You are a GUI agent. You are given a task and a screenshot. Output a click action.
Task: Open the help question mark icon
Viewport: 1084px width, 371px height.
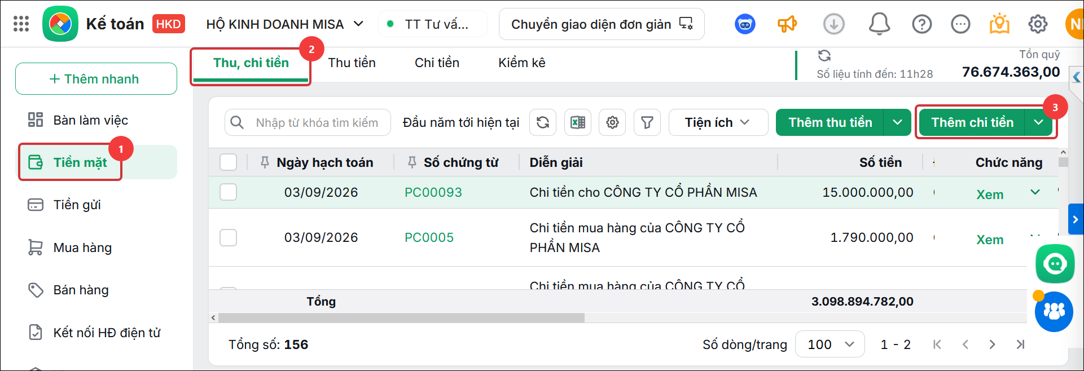tap(922, 24)
